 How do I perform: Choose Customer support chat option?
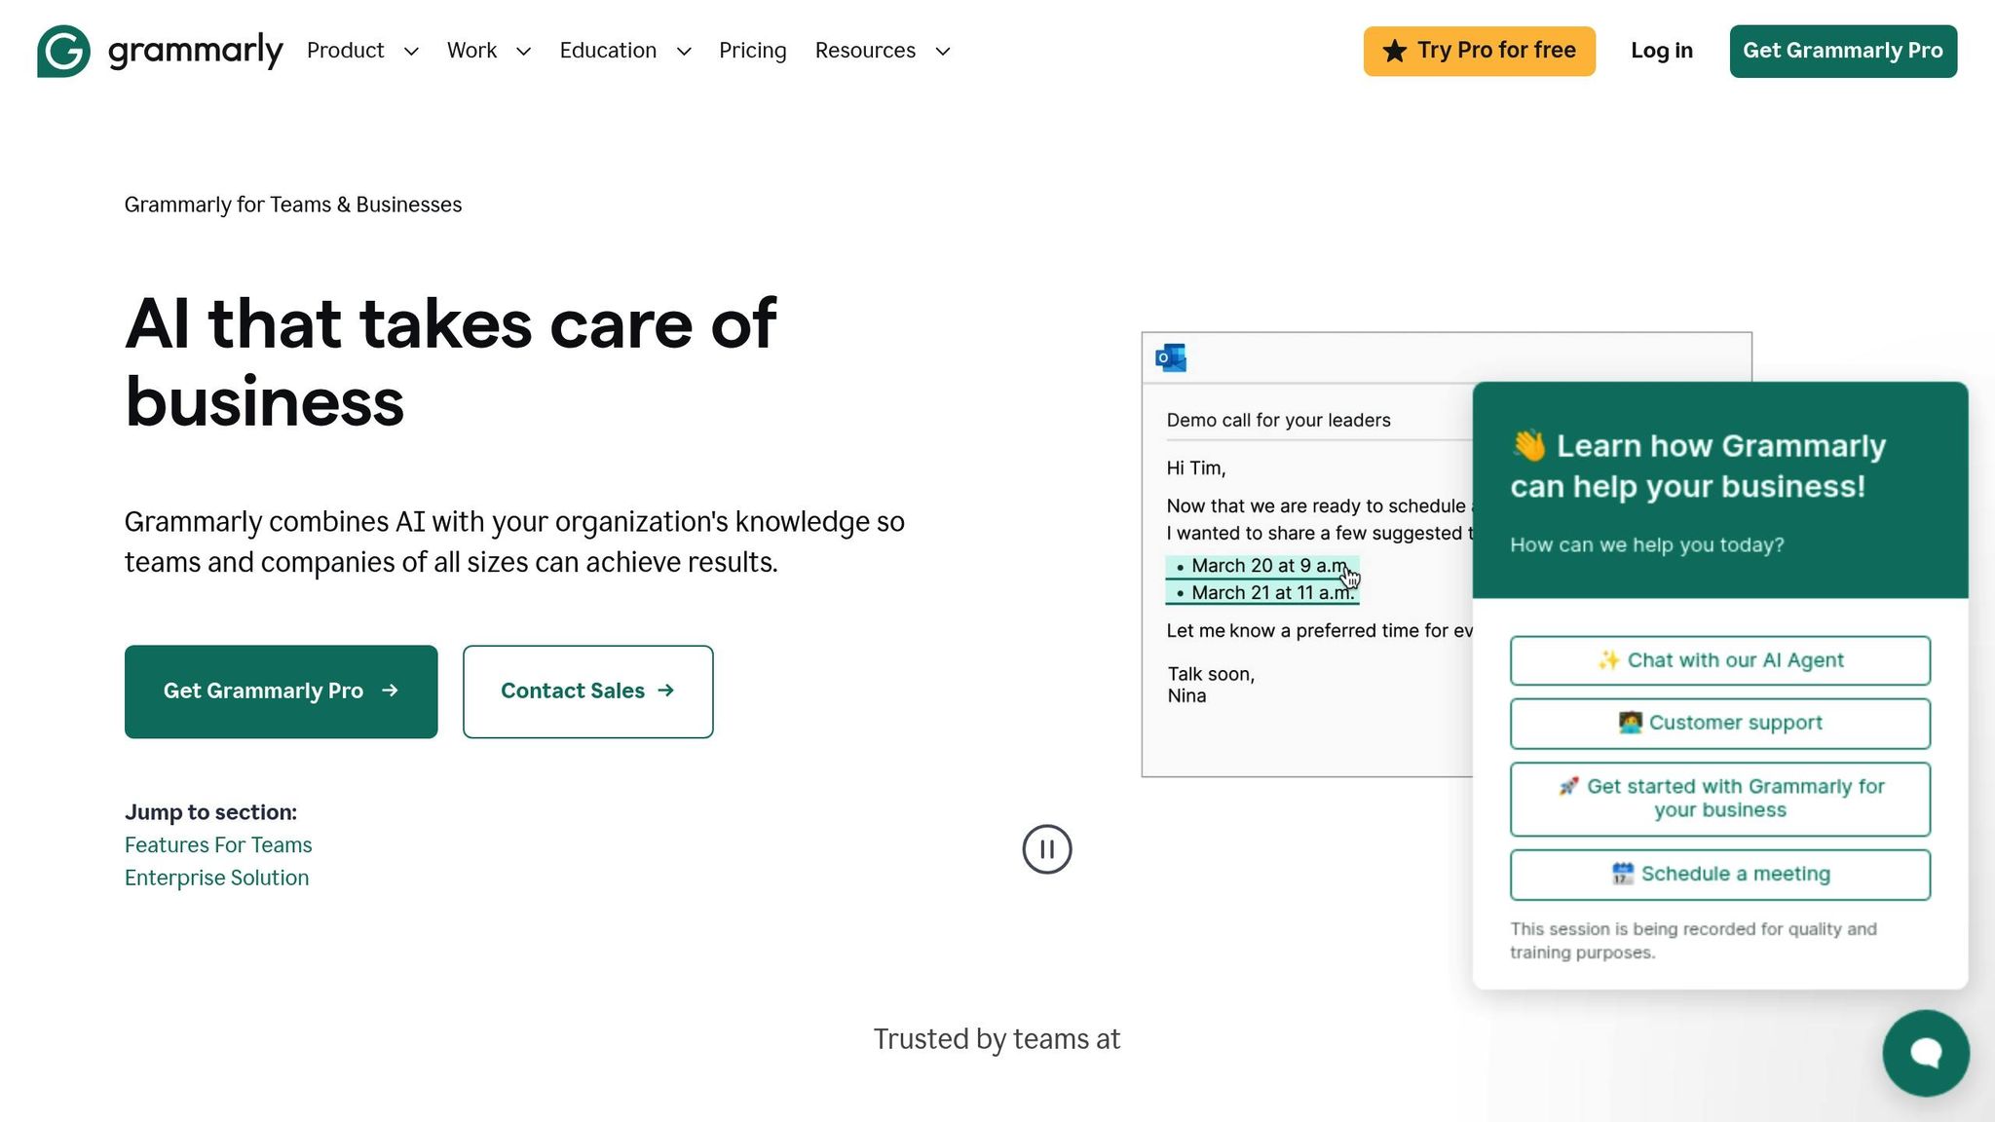(x=1719, y=723)
